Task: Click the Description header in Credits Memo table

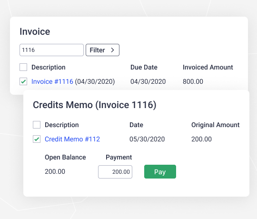Action: 62,125
